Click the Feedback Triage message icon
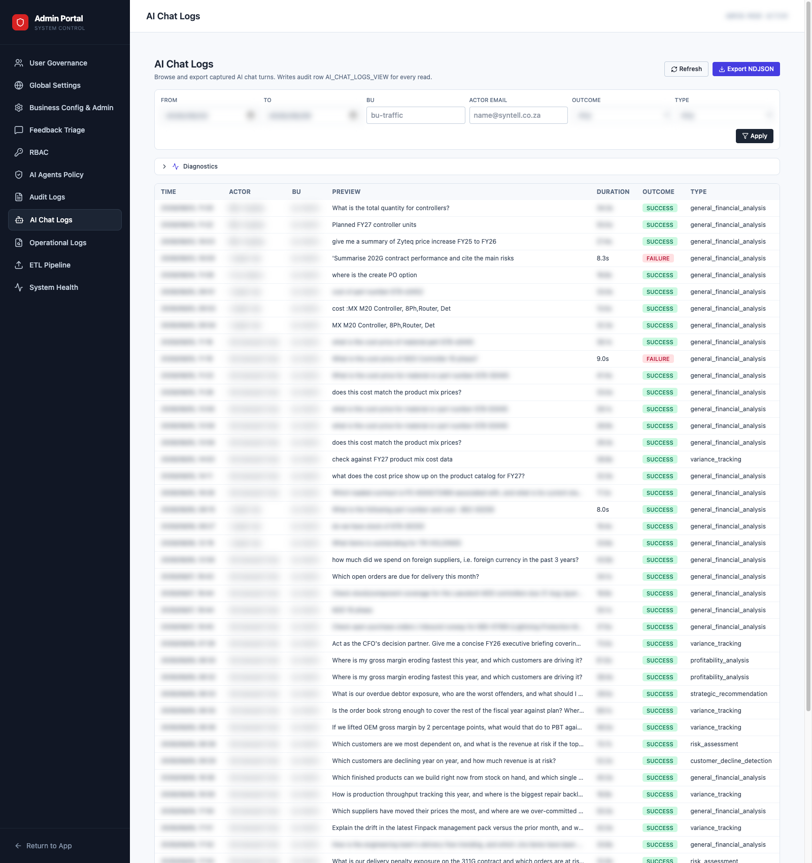The width and height of the screenshot is (812, 863). (x=19, y=130)
